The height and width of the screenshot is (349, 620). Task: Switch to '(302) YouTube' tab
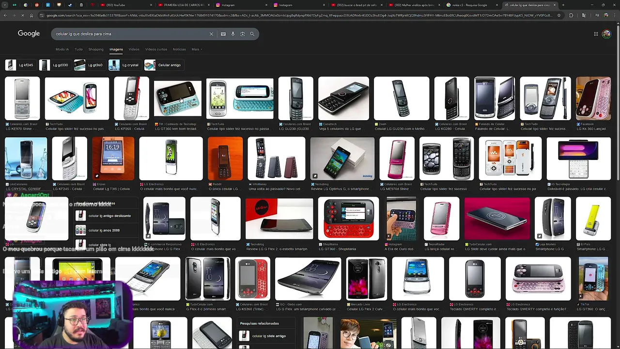coord(126,5)
